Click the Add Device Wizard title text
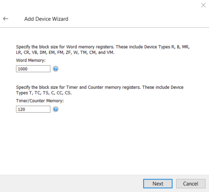This screenshot has height=192, width=209. [46, 19]
